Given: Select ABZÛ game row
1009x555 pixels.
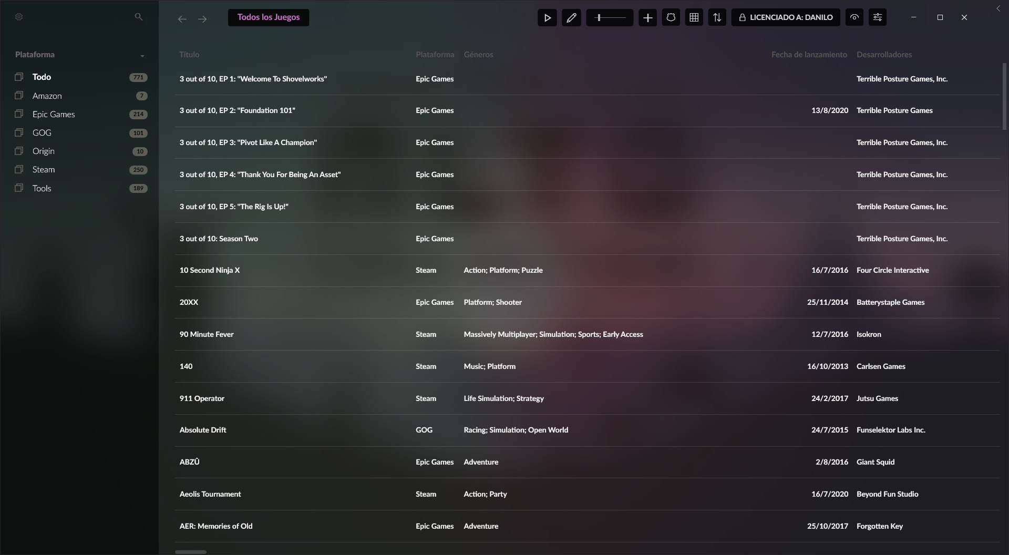Looking at the screenshot, I should (587, 462).
